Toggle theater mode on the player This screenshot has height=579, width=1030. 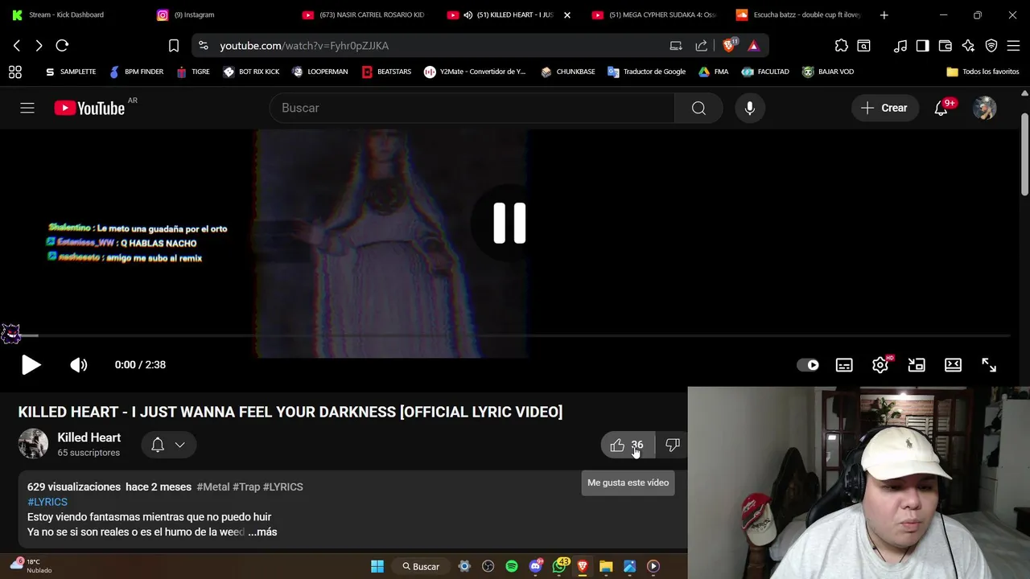pos(953,365)
